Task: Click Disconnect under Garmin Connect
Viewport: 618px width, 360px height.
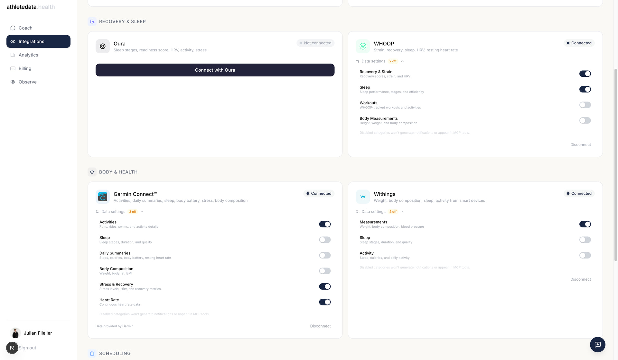Action: 320,326
